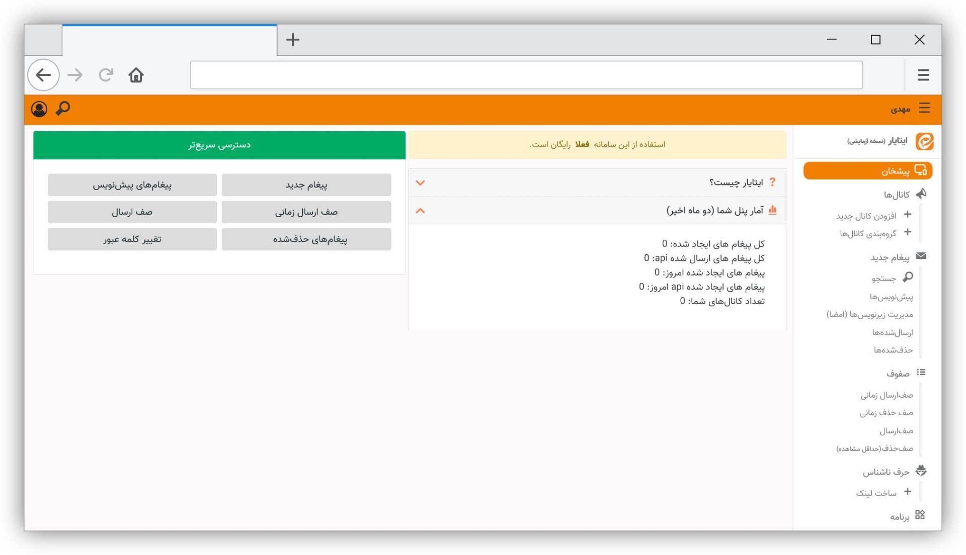Select the active browser tab
The height and width of the screenshot is (555, 966).
coord(170,40)
